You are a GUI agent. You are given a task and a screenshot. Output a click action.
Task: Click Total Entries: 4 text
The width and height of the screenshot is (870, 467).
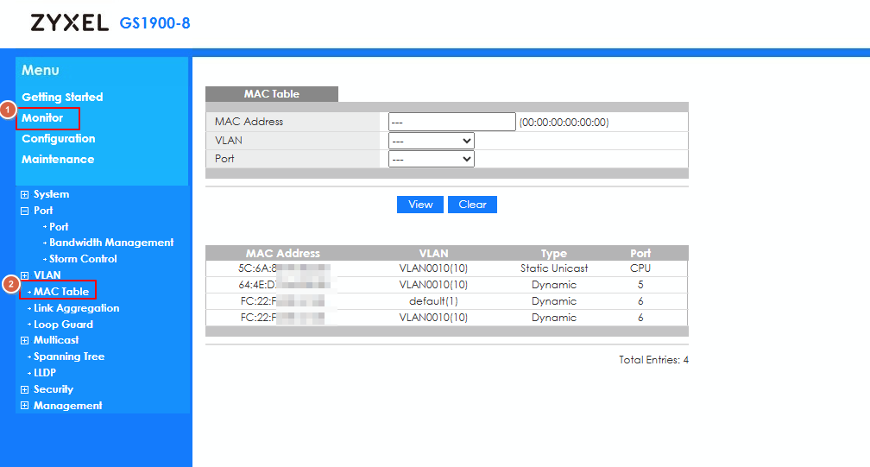(x=653, y=360)
